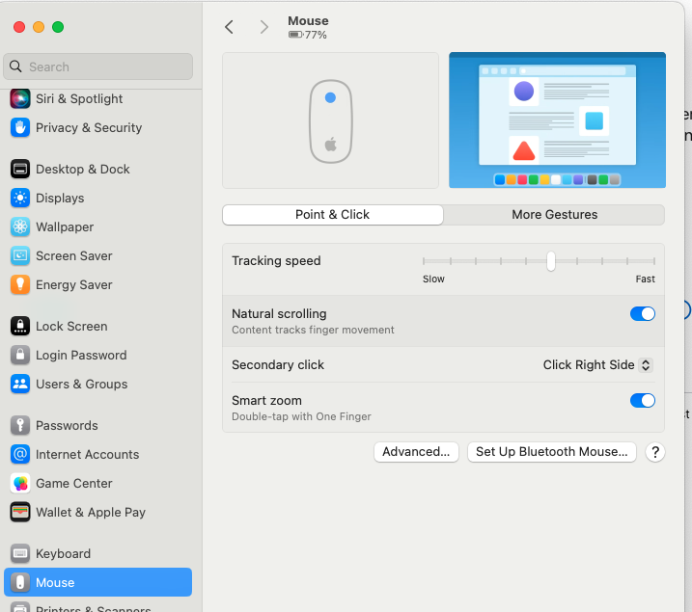Viewport: 692px width, 612px height.
Task: Click the 77% battery text
Action: [316, 35]
